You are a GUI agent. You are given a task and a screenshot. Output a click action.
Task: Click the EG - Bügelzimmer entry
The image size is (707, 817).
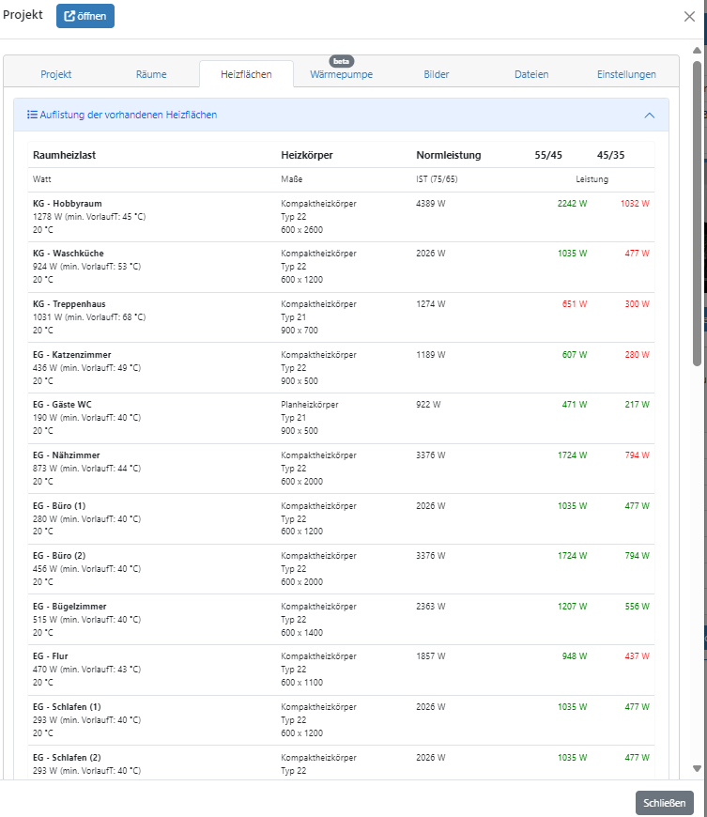69,607
